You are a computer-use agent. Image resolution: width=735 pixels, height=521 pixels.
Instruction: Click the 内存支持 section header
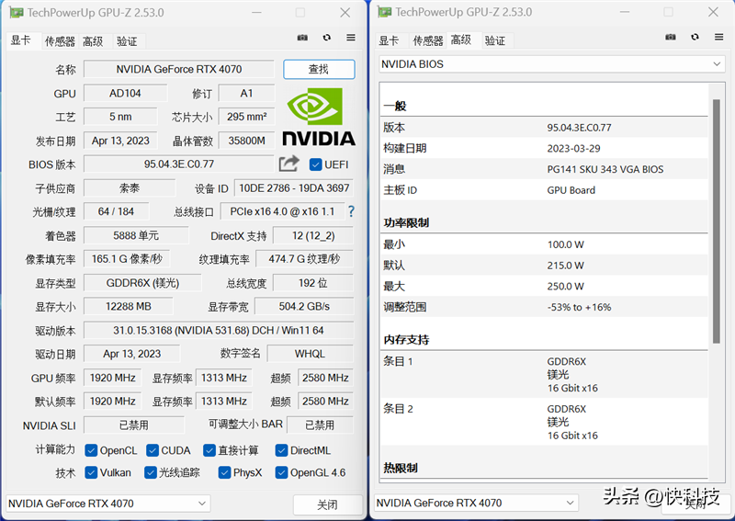pyautogui.click(x=406, y=340)
